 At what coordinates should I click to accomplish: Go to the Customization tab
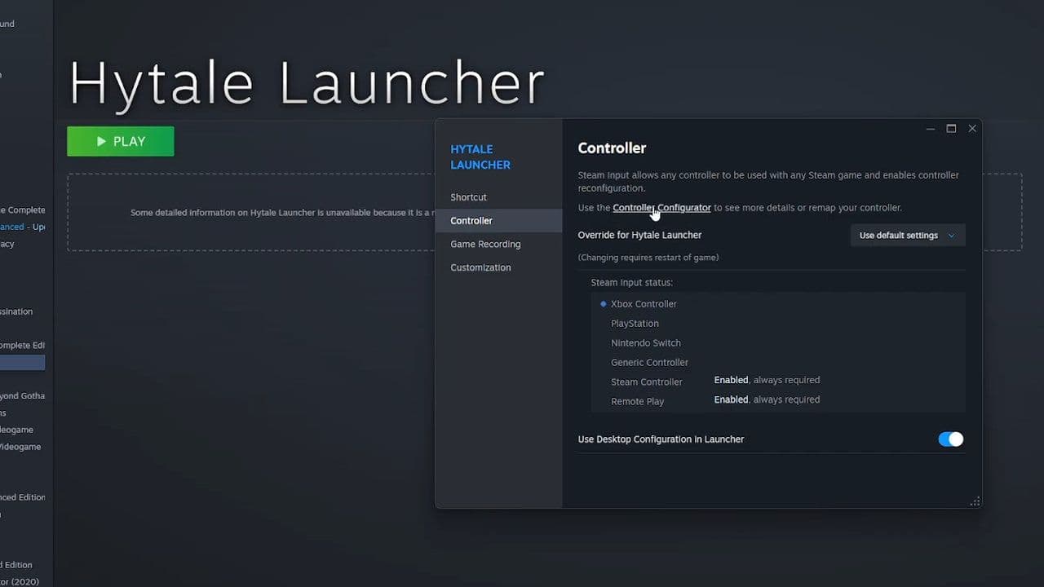pyautogui.click(x=480, y=267)
